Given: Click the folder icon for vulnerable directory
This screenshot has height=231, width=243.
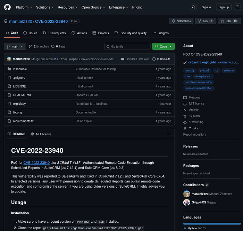Looking at the screenshot, I should click(x=9, y=69).
